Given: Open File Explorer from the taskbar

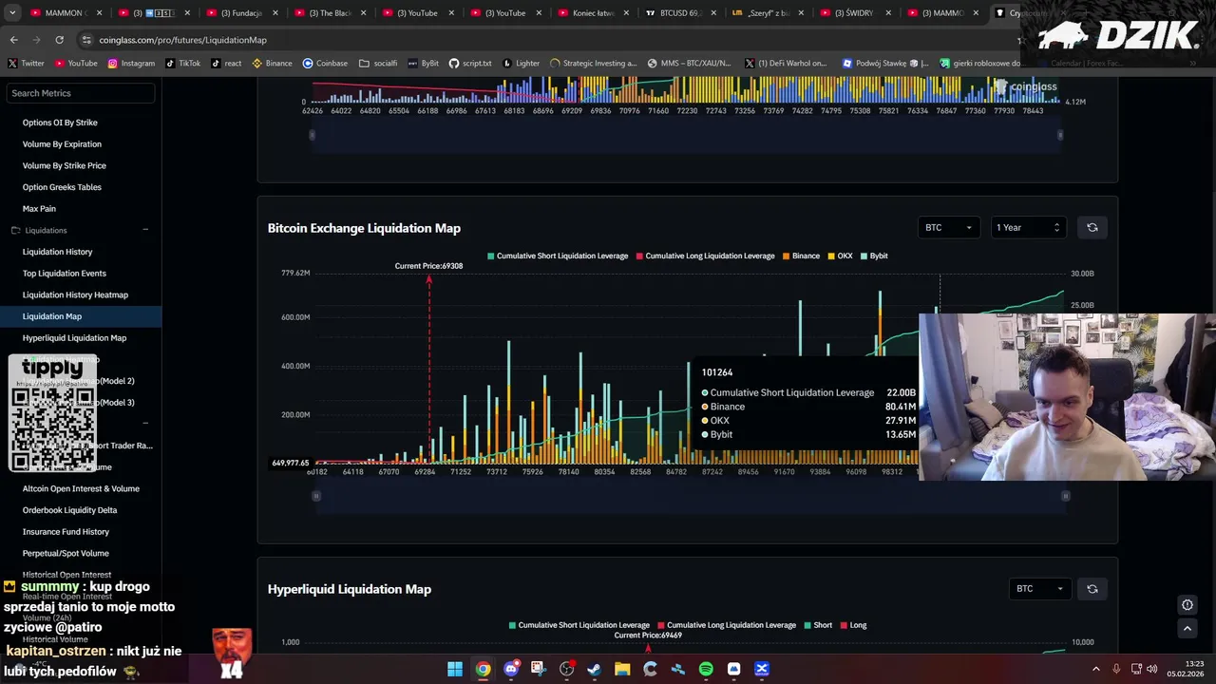Looking at the screenshot, I should pyautogui.click(x=622, y=669).
